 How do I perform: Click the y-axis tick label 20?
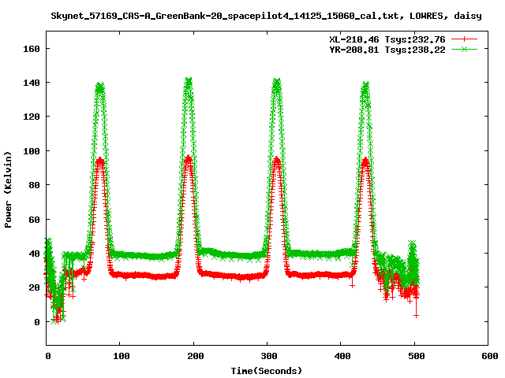coord(34,287)
